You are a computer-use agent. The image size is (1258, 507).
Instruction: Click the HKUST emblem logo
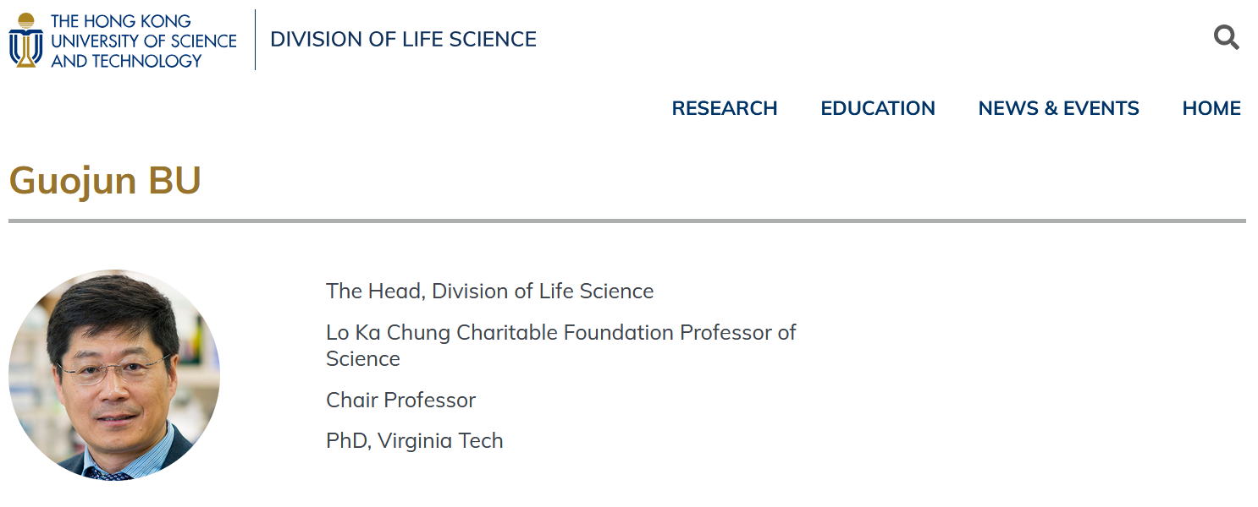click(x=25, y=40)
